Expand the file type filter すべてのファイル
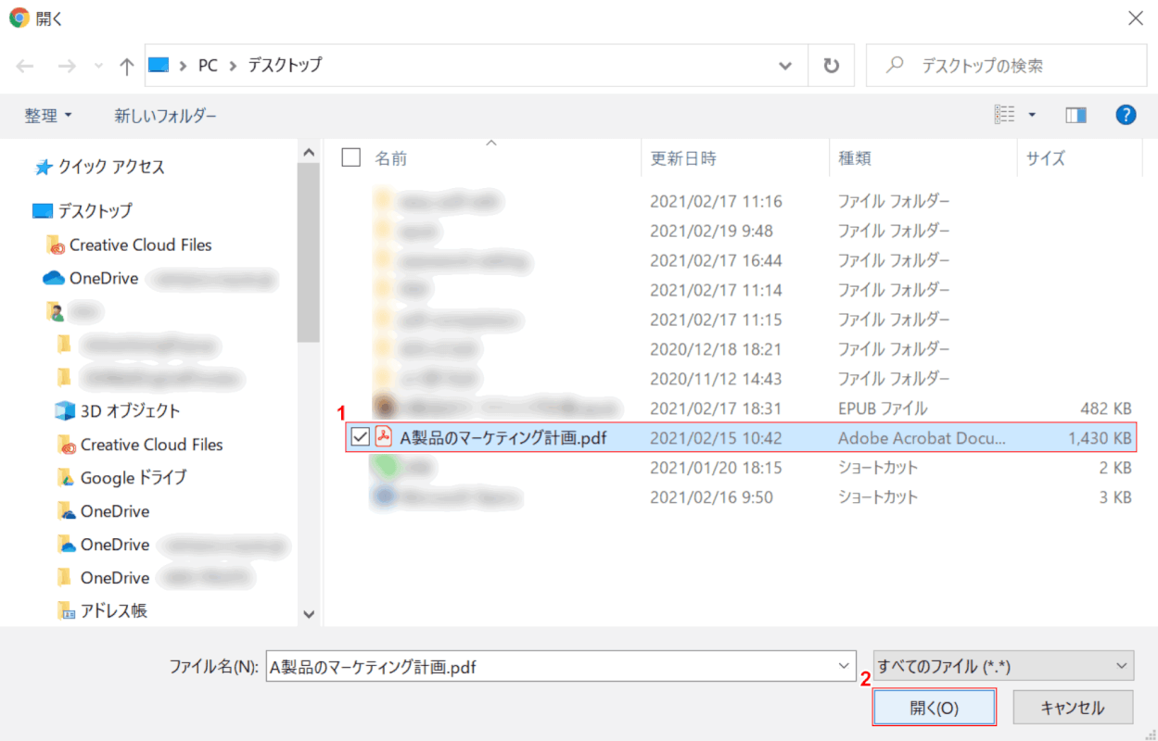This screenshot has height=741, width=1158. click(1003, 666)
